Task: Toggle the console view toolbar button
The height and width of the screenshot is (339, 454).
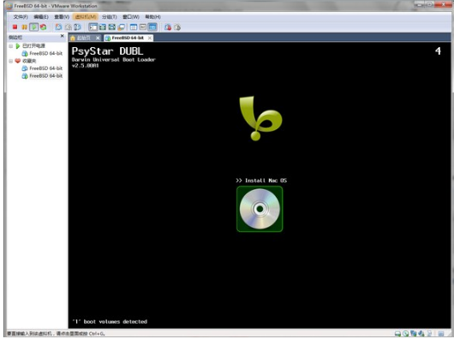Action: pos(152,27)
